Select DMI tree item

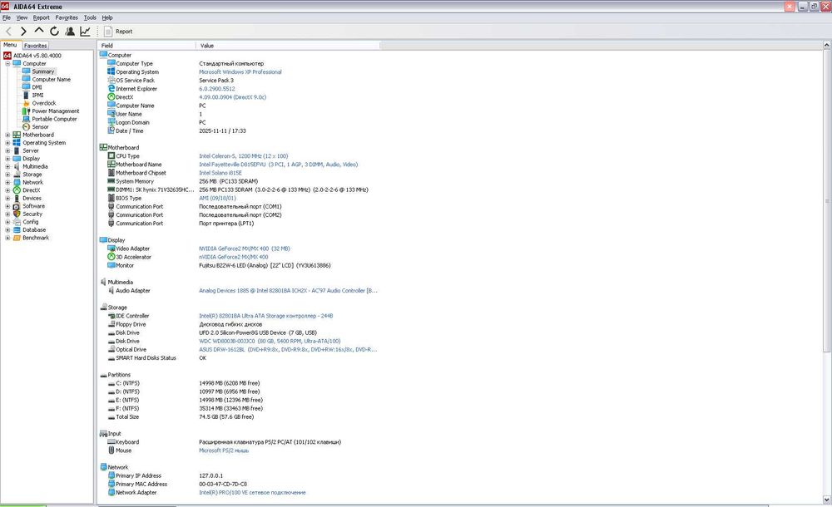[37, 87]
